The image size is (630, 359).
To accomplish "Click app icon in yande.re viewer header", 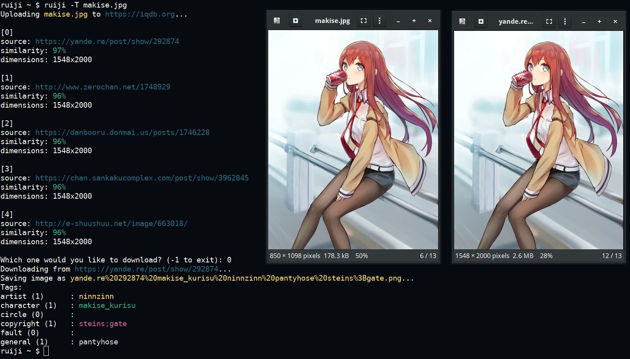I will point(462,21).
